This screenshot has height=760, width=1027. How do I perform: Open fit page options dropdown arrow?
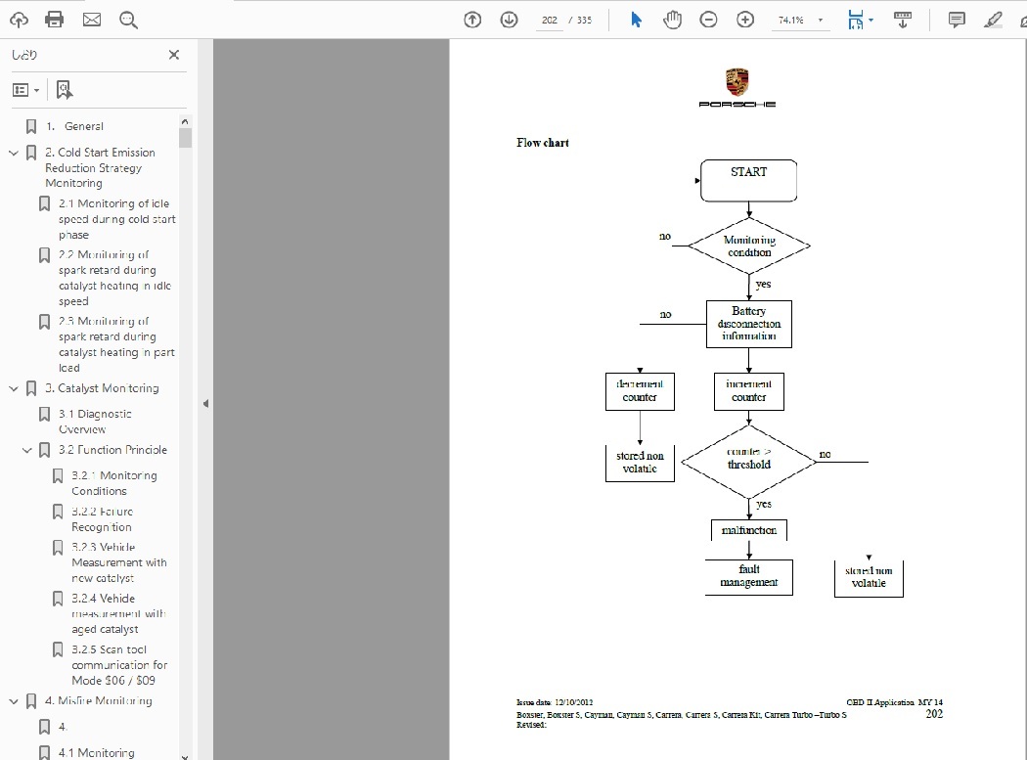(871, 20)
